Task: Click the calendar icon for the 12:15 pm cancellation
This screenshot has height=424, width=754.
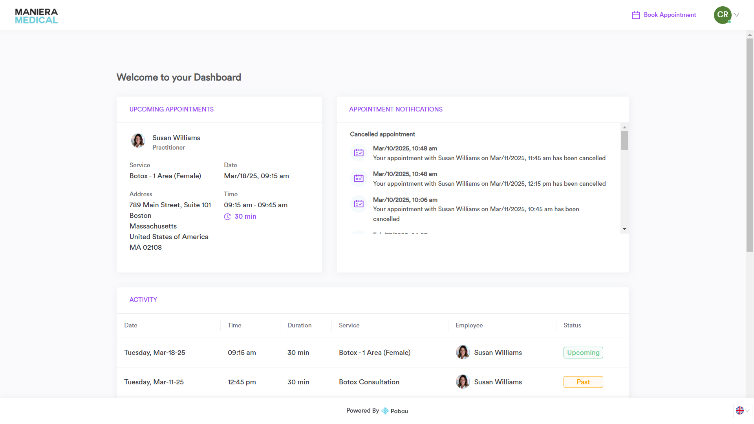Action: pos(359,178)
